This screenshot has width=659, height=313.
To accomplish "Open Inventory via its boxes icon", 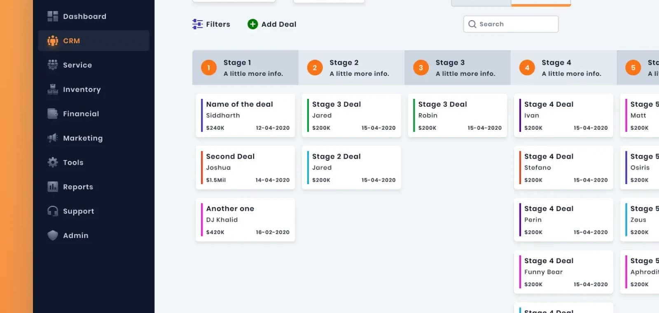I will (x=53, y=89).
